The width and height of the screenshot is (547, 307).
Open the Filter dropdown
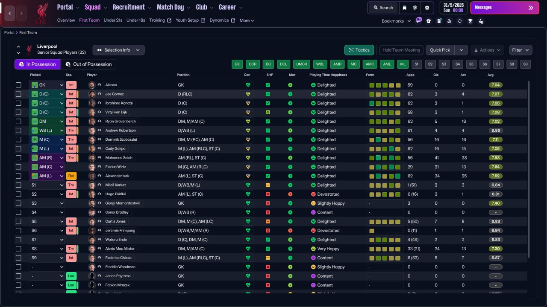pos(521,50)
